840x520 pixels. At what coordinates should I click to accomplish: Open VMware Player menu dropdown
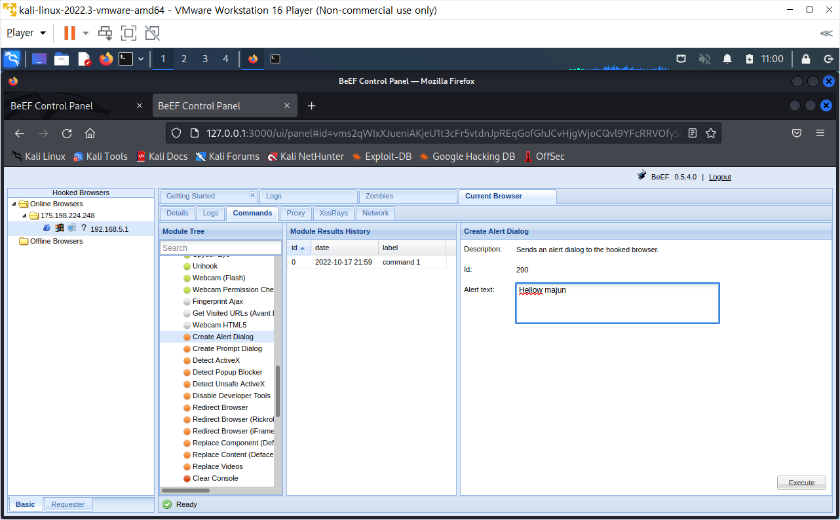point(26,33)
